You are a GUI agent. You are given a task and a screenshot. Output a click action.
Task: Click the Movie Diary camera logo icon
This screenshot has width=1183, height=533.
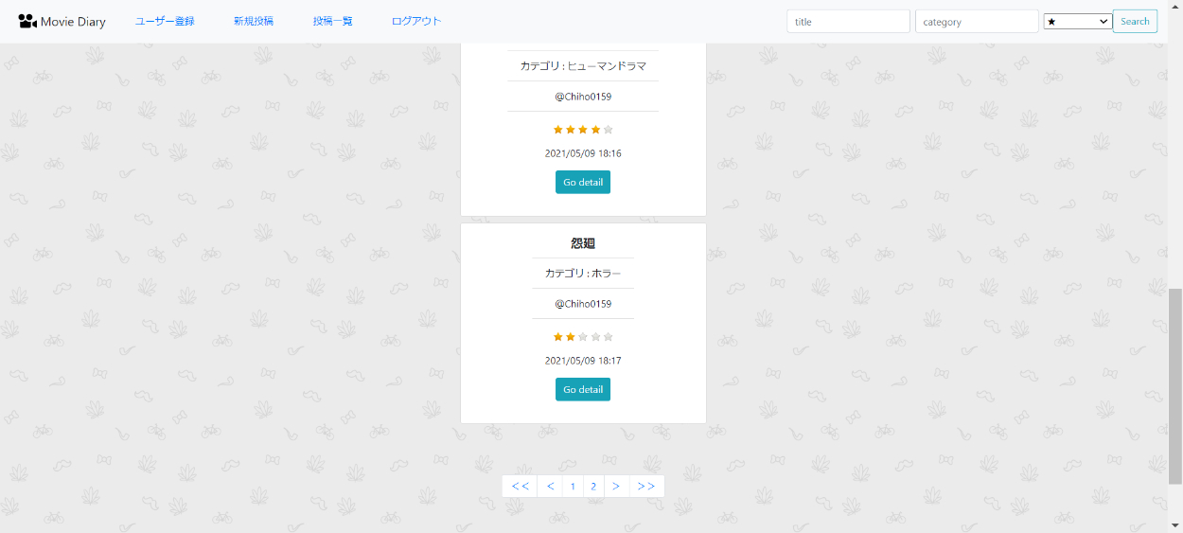(27, 21)
